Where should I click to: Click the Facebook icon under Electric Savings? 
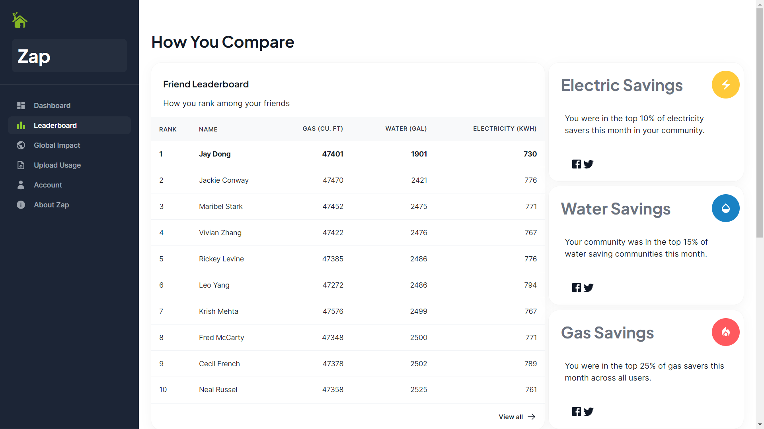pos(576,164)
